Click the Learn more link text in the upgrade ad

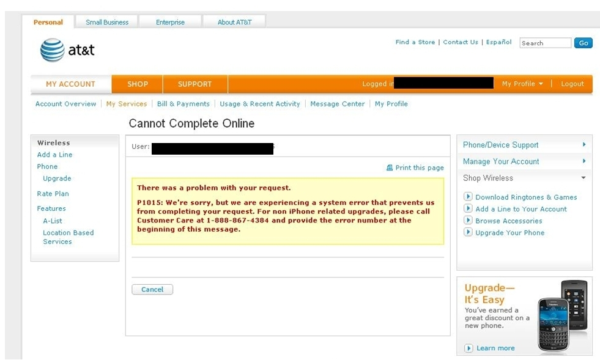pos(495,348)
